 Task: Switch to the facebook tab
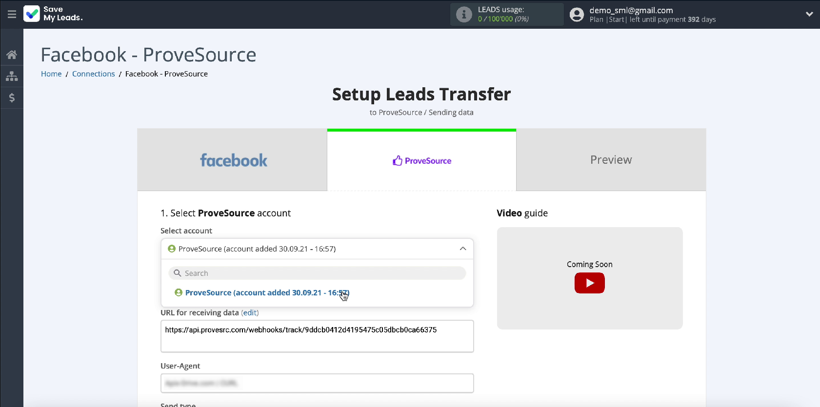232,160
